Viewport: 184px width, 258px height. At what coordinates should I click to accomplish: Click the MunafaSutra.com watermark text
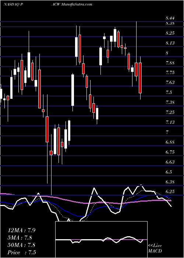77,4
